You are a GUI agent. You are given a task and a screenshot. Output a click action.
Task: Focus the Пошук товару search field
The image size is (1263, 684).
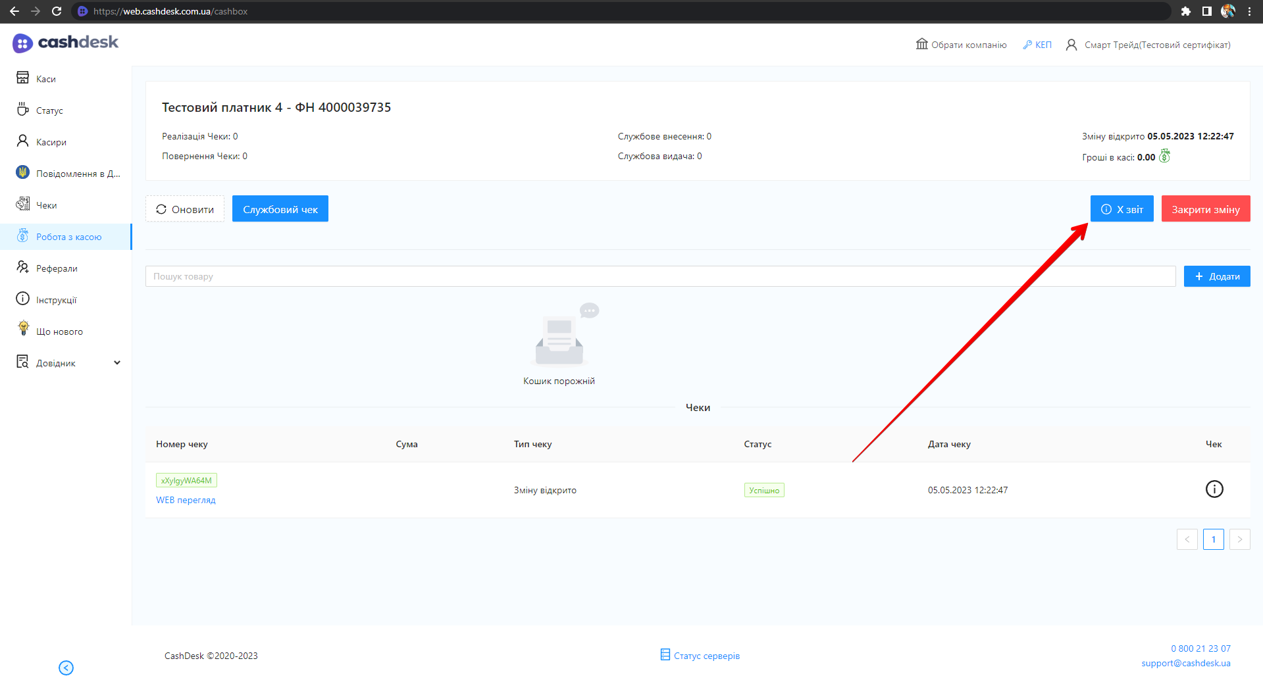(x=659, y=276)
